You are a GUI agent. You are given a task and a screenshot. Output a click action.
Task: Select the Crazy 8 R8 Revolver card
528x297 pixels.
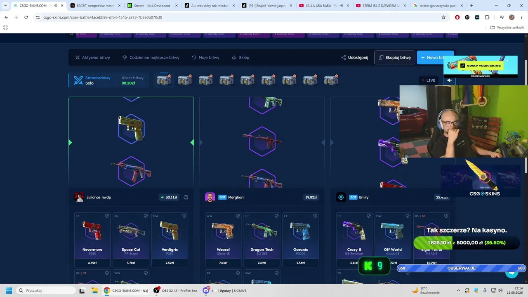(x=354, y=240)
